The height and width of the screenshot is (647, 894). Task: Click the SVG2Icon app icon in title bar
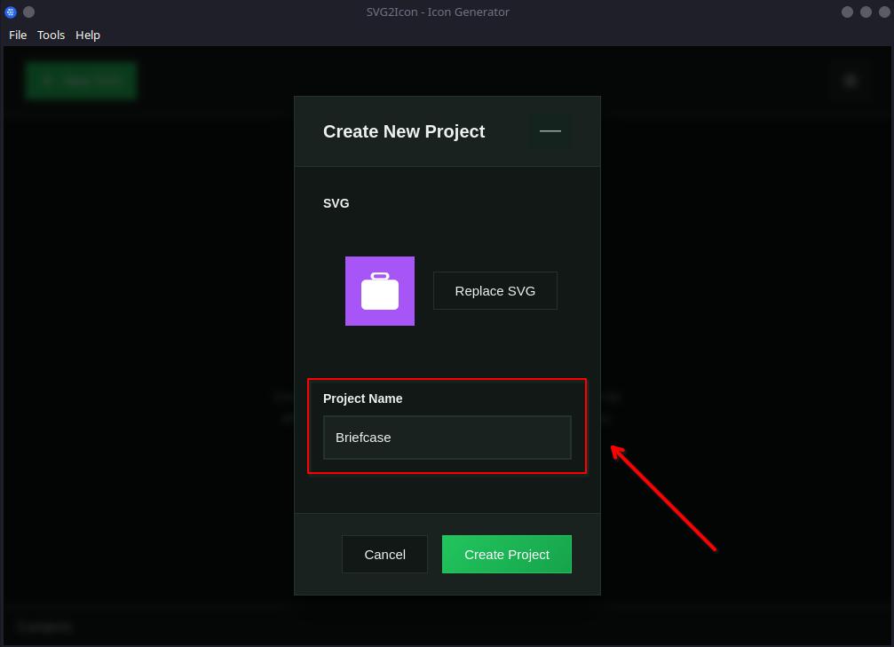(11, 12)
